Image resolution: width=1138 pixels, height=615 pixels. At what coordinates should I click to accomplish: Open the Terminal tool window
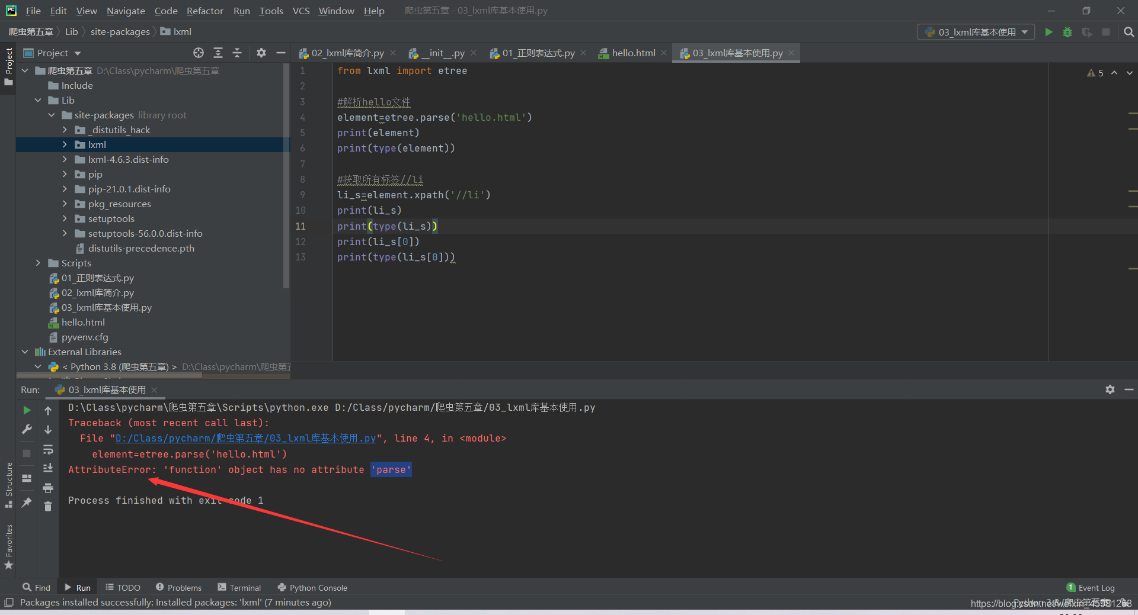239,587
